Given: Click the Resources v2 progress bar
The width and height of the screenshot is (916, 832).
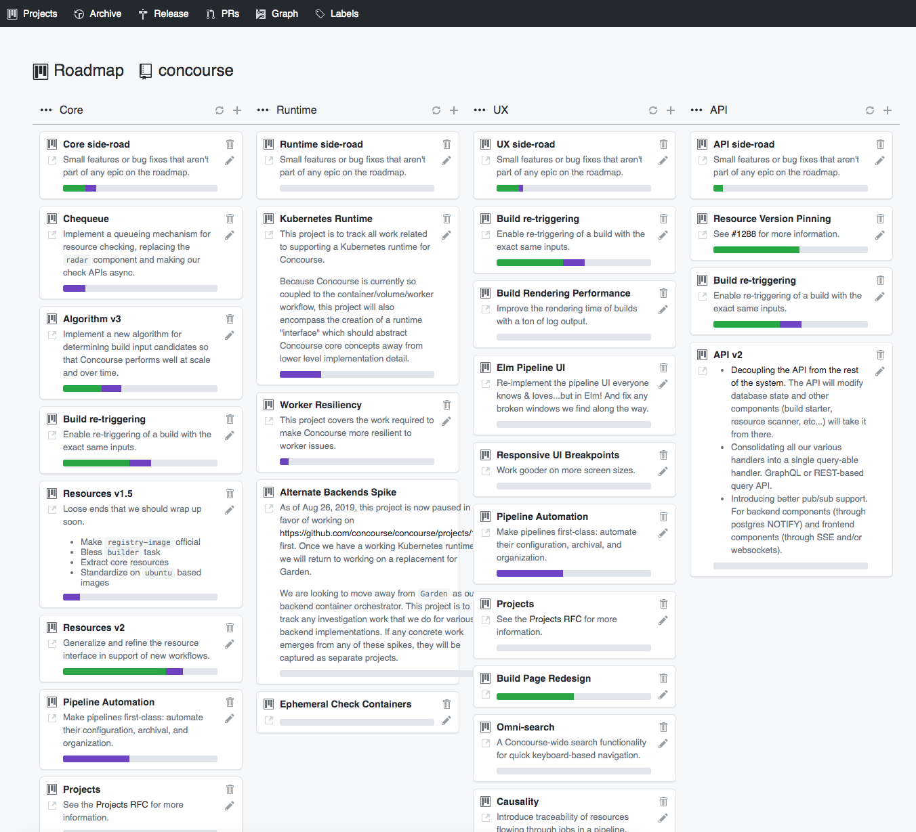Looking at the screenshot, I should point(140,672).
